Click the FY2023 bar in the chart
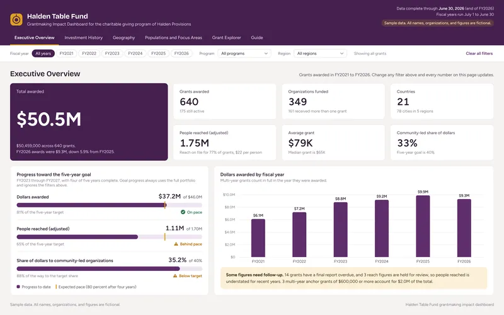Image resolution: width=504 pixels, height=315 pixels. coord(340,230)
